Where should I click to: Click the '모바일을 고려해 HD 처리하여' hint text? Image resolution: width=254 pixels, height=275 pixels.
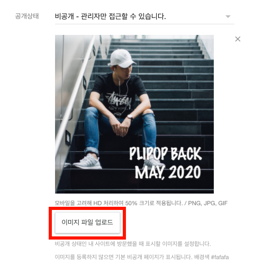tap(89, 203)
